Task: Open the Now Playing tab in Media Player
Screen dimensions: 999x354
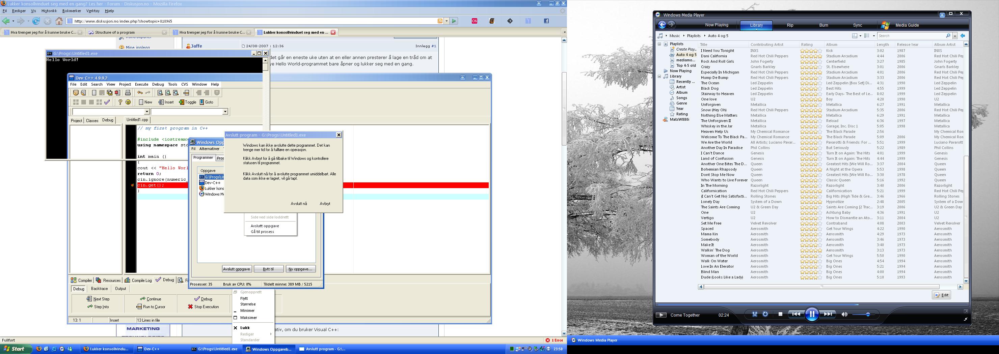Action: (x=716, y=25)
